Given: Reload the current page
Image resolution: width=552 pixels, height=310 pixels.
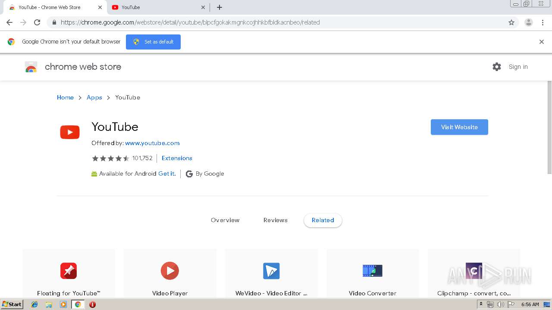Looking at the screenshot, I should click(x=37, y=22).
